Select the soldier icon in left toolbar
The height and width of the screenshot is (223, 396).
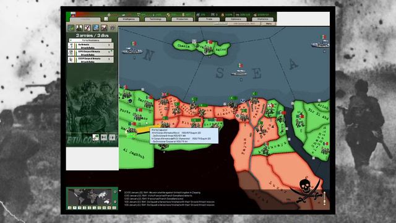(79, 28)
